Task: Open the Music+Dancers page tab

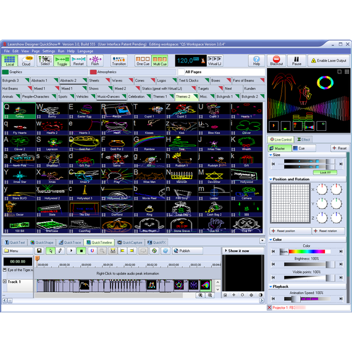Action: point(111,97)
